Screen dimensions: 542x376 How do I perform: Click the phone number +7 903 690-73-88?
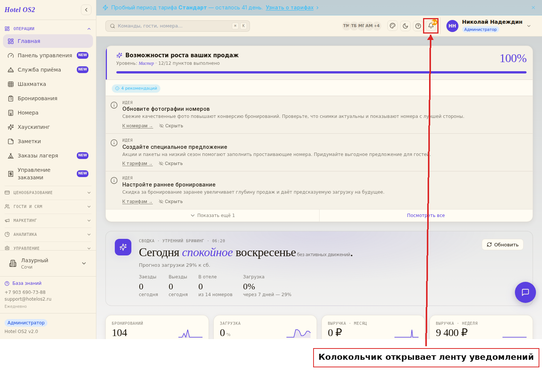[25, 292]
